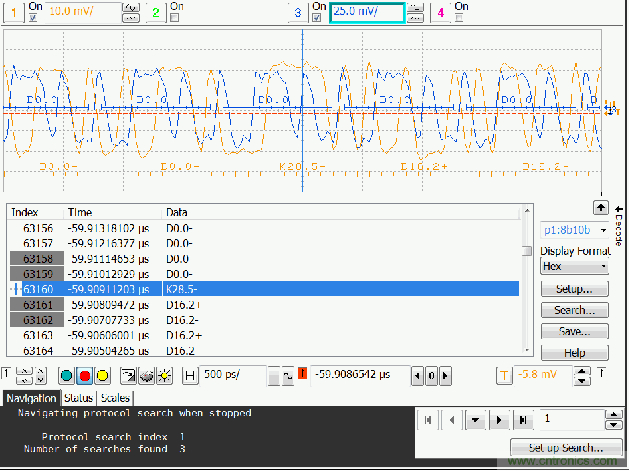Enable channel 4 On checkbox

click(x=459, y=18)
